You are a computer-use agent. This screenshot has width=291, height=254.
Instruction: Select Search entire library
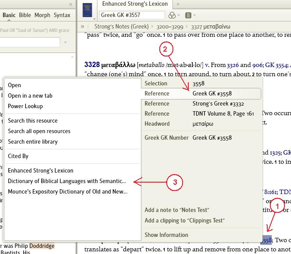coord(32,142)
